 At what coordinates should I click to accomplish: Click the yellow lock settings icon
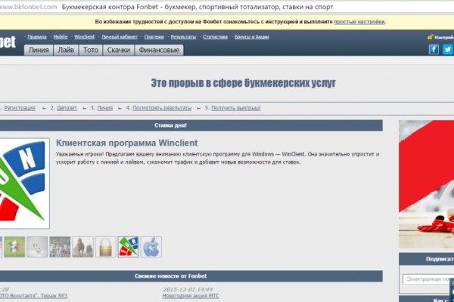pyautogui.click(x=430, y=36)
